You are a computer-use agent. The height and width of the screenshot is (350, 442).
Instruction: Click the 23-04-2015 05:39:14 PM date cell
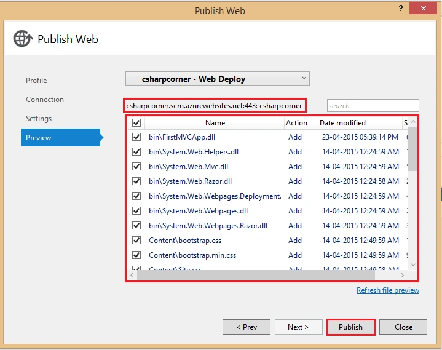point(360,137)
